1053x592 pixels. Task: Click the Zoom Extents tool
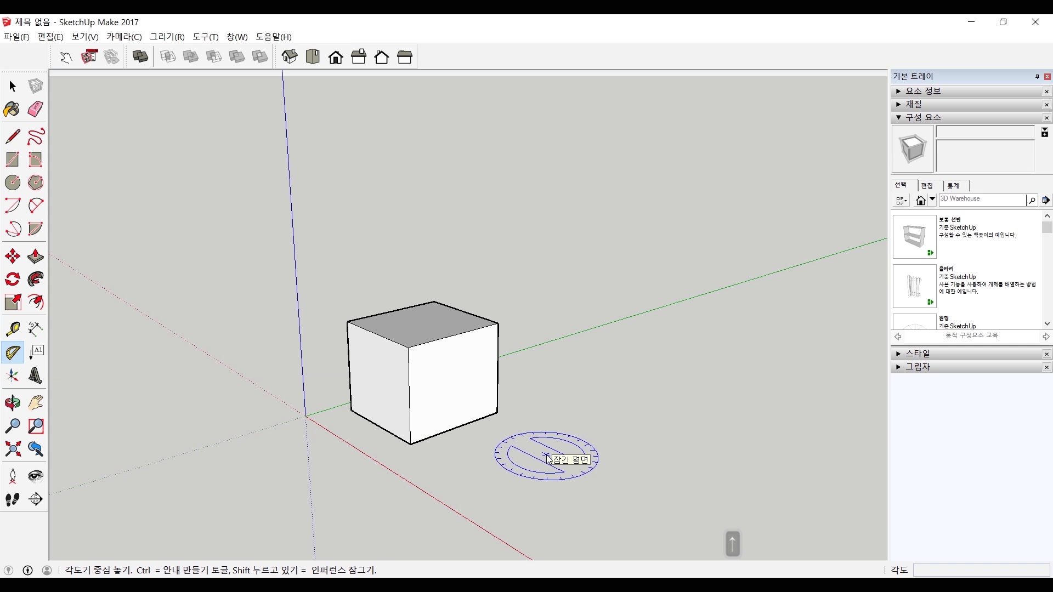pos(12,449)
